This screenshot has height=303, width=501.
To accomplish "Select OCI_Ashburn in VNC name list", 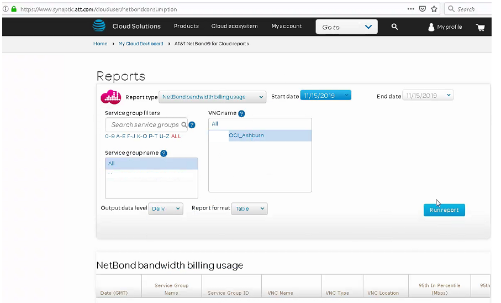I will (246, 135).
